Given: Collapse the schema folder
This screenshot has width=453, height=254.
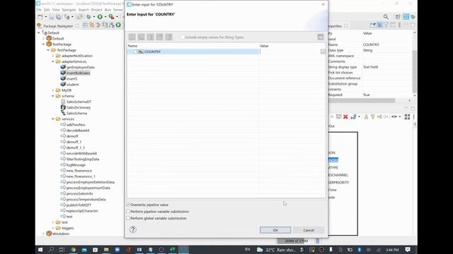Looking at the screenshot, I should [53, 96].
